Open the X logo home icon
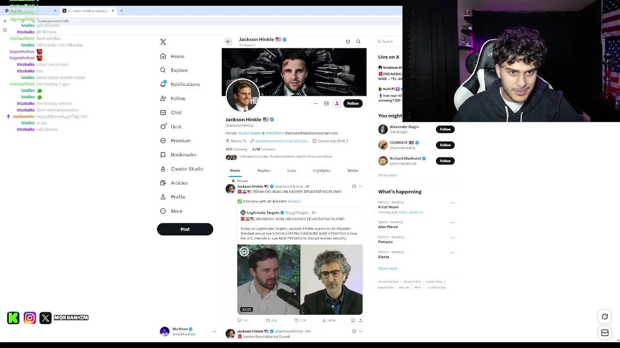 click(x=163, y=42)
